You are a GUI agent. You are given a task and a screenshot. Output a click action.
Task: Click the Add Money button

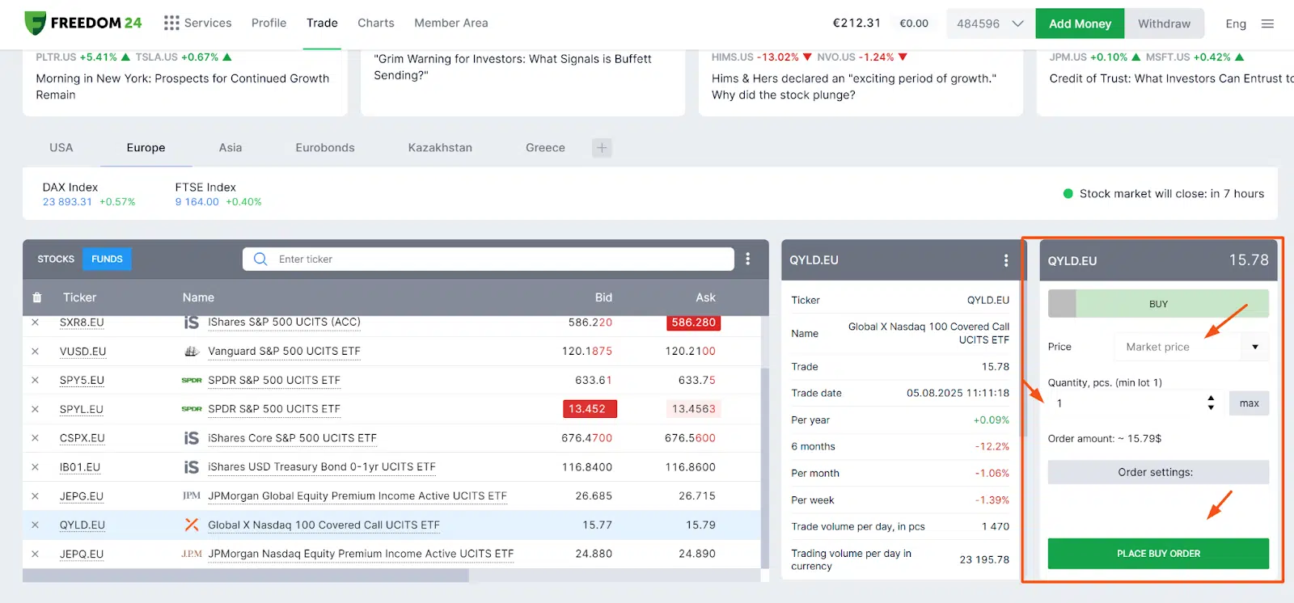pos(1080,23)
